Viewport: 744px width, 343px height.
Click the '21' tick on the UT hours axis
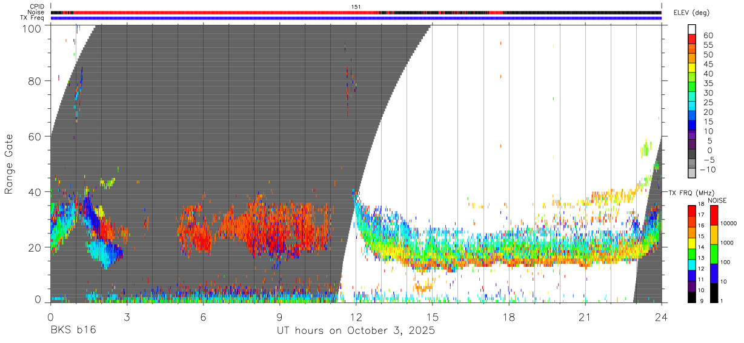tap(585, 317)
